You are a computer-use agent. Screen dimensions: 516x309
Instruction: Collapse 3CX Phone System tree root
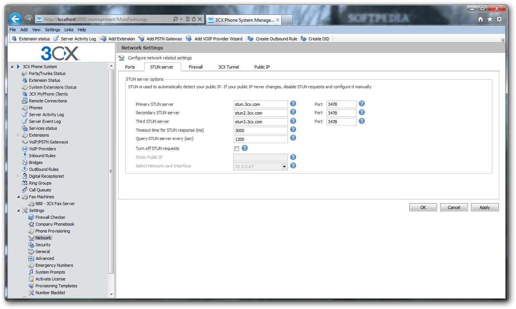point(12,67)
